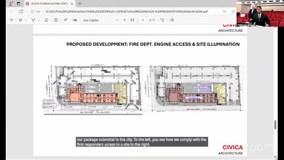Click the Proposed Development slide heading
Screen dimensions: 284x160
tap(153, 44)
